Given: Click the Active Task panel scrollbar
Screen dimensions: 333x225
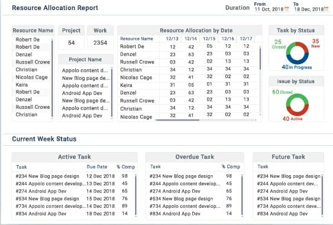Looking at the screenshot, I should 135,195.
